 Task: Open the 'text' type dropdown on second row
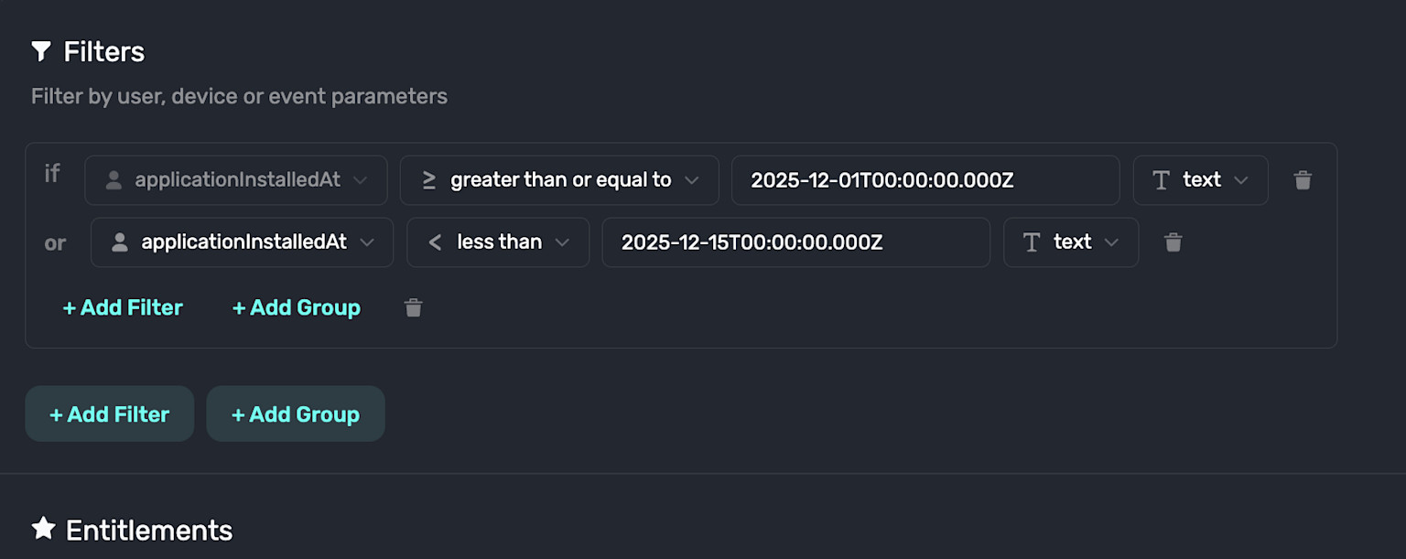coord(1071,242)
